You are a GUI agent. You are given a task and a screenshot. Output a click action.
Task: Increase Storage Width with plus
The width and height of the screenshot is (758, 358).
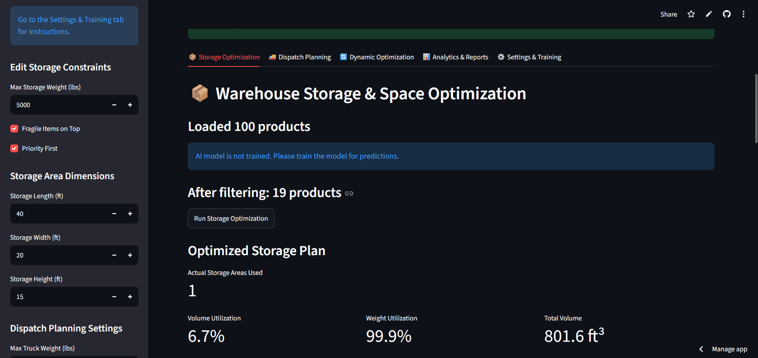coord(130,255)
